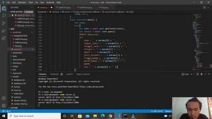Click the weather widget in system tray

168,116
